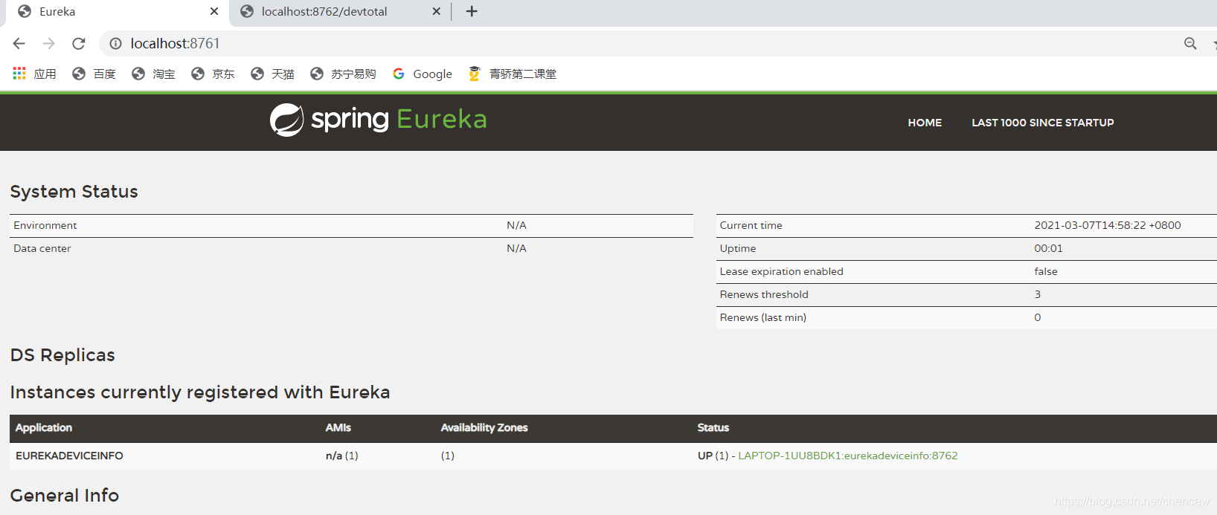Open the 百度 bookmark
Image resolution: width=1217 pixels, height=515 pixels.
click(x=94, y=74)
